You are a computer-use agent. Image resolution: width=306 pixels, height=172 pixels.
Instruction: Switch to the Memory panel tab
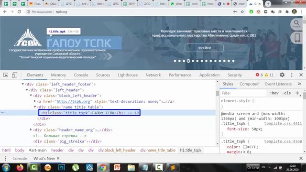point(58,75)
